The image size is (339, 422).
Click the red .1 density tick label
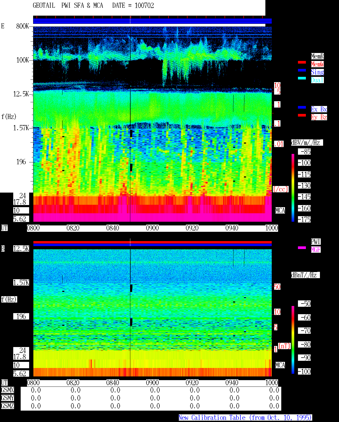coord(277,123)
